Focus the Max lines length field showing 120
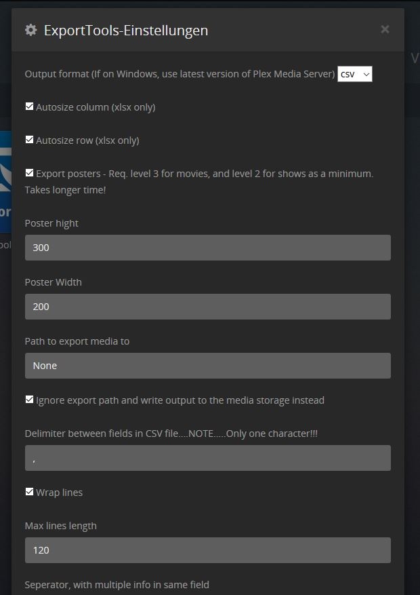Image resolution: width=420 pixels, height=595 pixels. click(207, 550)
